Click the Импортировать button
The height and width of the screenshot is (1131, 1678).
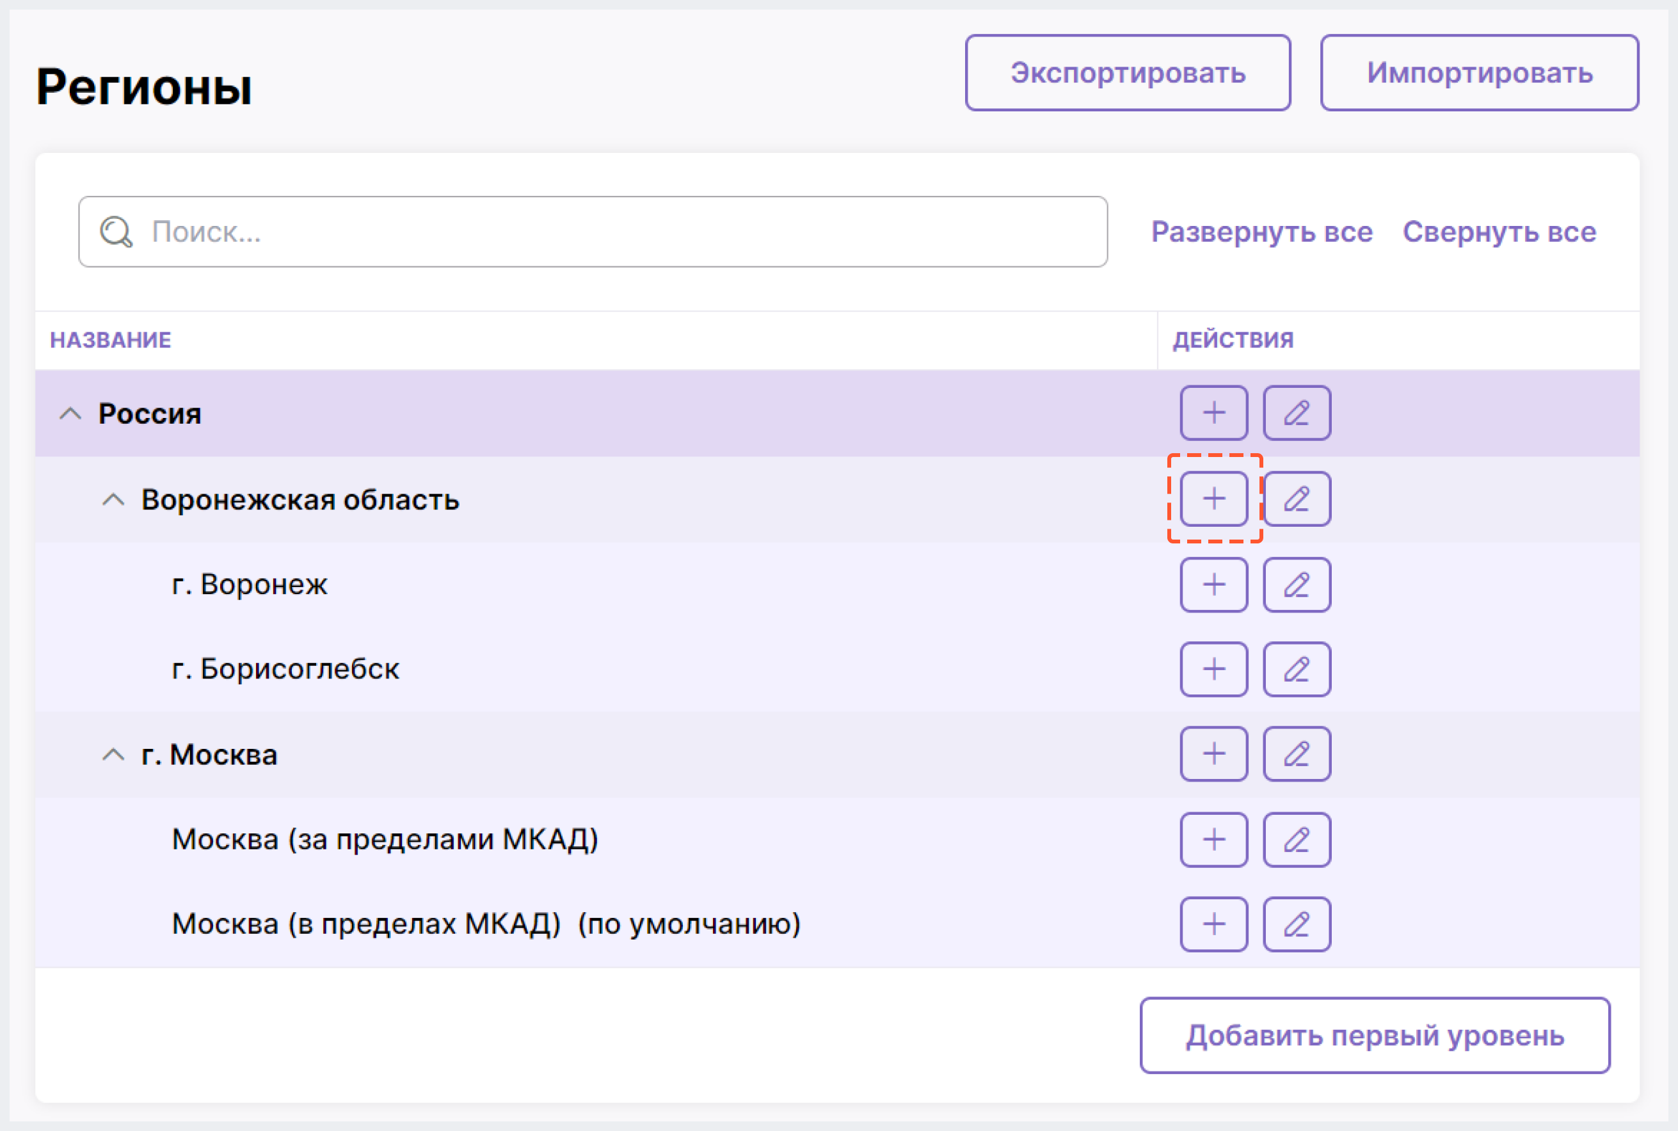(1480, 73)
